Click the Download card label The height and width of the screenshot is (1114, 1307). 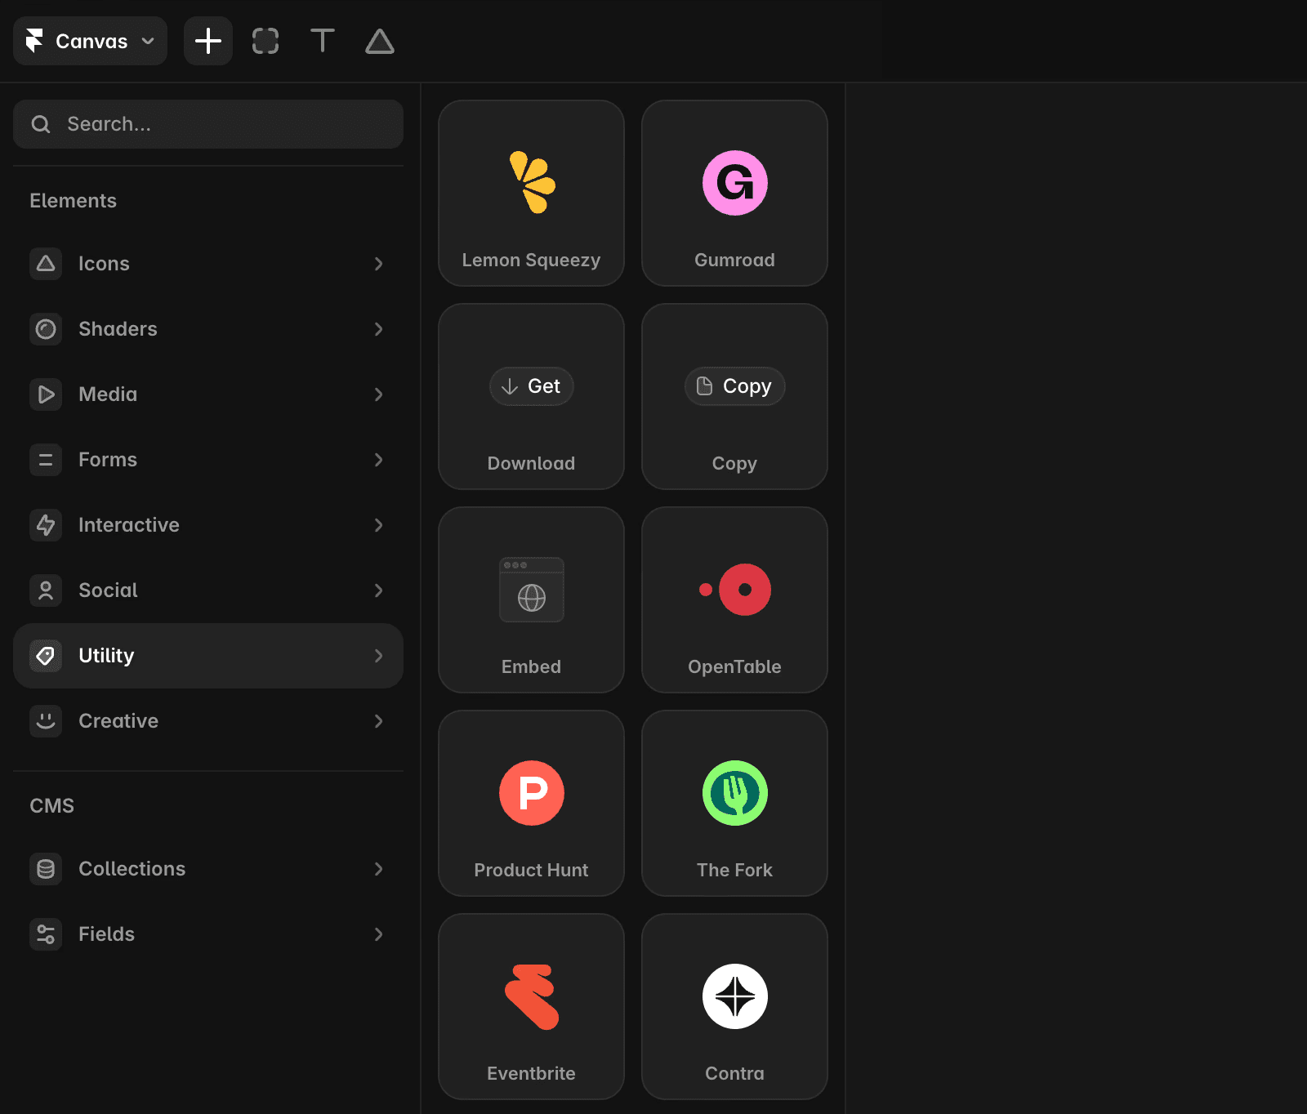pyautogui.click(x=531, y=464)
